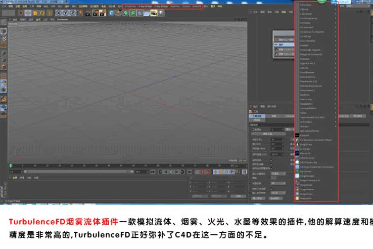Toggle the locked workplane icon
373x249 pixels.
coord(4,108)
